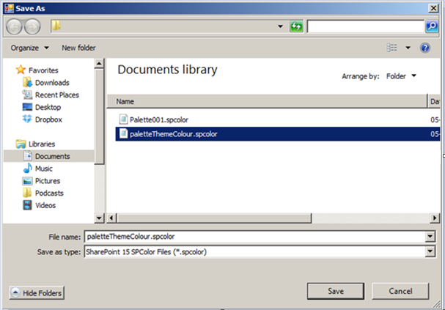Open Downloads under Favorites

(x=52, y=83)
